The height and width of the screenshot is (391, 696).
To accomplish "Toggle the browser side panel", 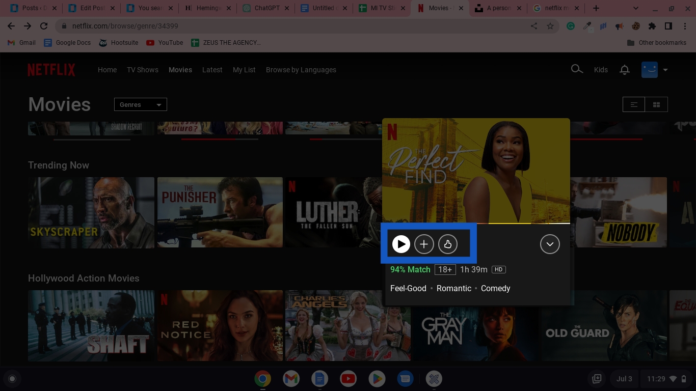I will [668, 26].
